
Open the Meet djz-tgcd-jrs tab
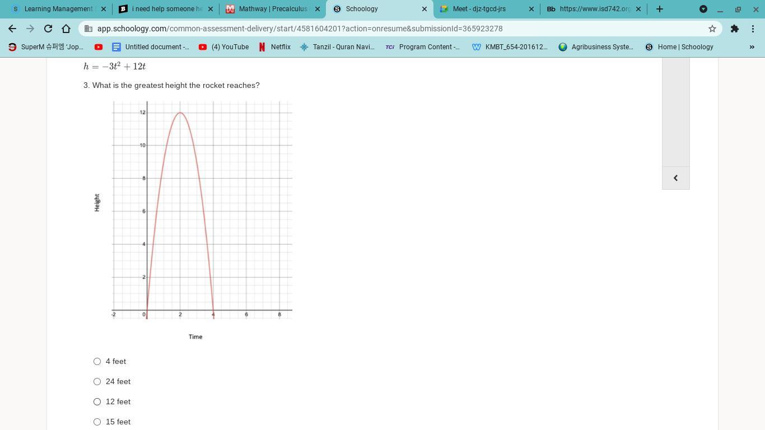click(487, 9)
